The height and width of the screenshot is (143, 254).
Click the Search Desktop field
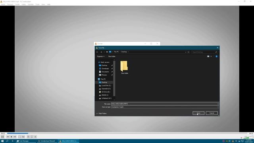pyautogui.click(x=204, y=52)
